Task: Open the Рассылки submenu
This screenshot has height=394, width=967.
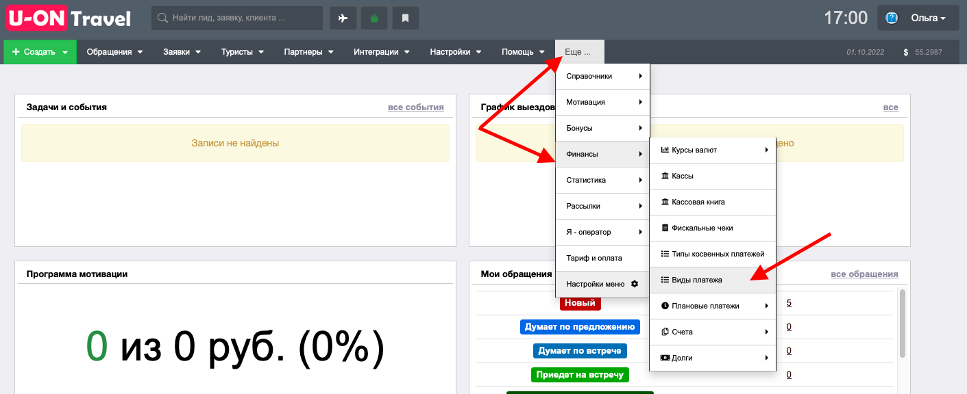Action: point(602,206)
